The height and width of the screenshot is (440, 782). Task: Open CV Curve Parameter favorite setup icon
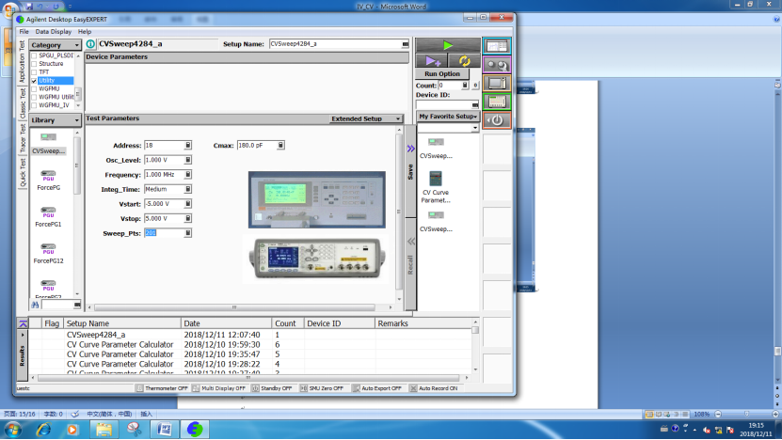tap(436, 178)
